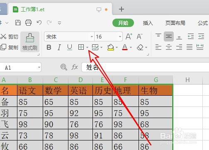Open font color dropdown arrow
This screenshot has height=150, width=209.
pyautogui.click(x=131, y=48)
